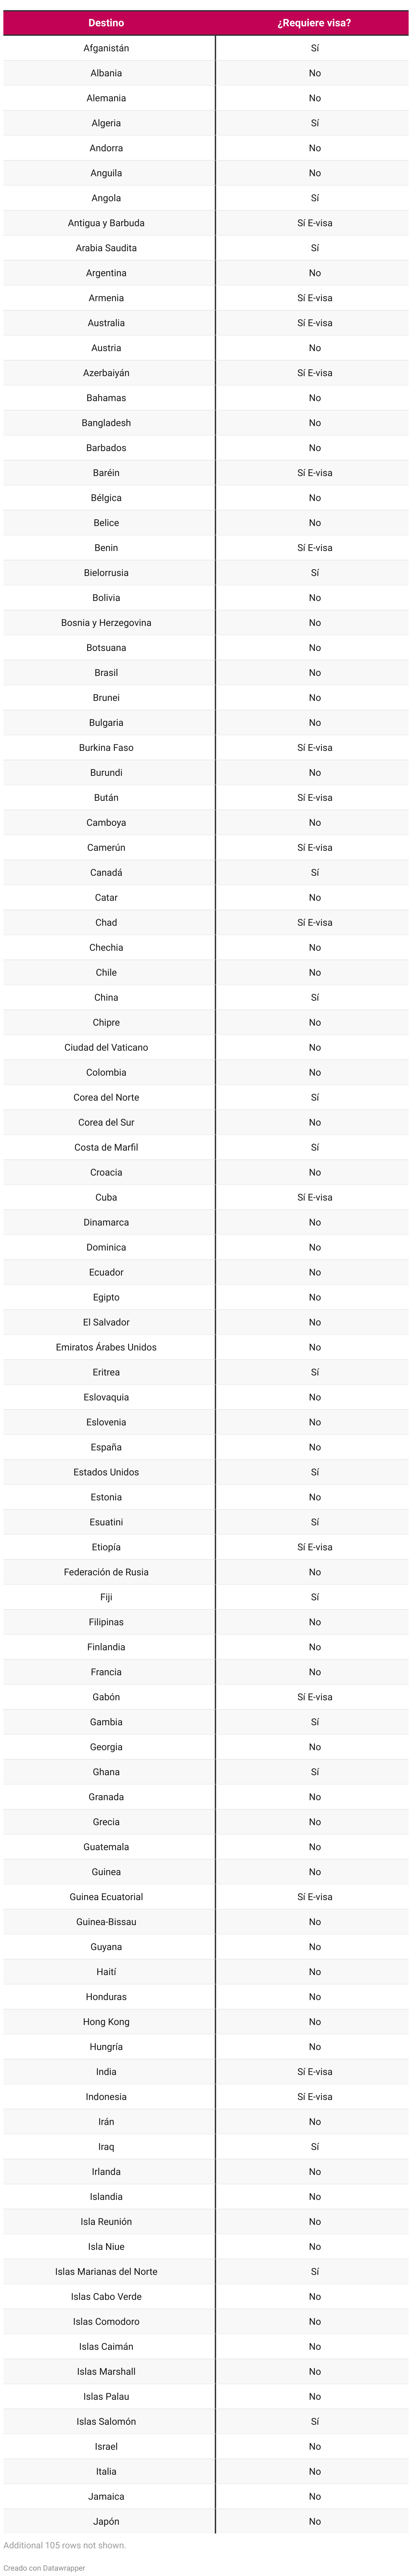Screen dimensions: 412x2576
Task: Click the Emiratos Árabes Unidos cell
Action: click(106, 1348)
